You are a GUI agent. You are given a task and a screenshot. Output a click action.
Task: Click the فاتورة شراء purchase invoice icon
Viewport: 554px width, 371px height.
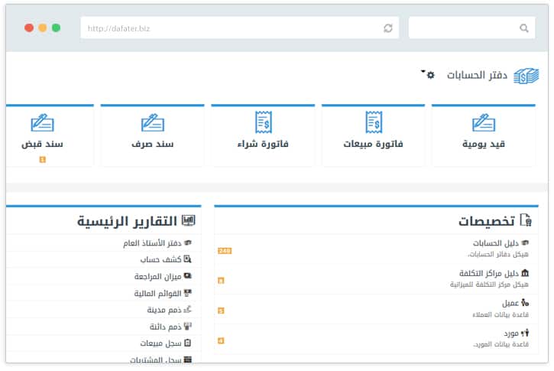[x=264, y=122]
